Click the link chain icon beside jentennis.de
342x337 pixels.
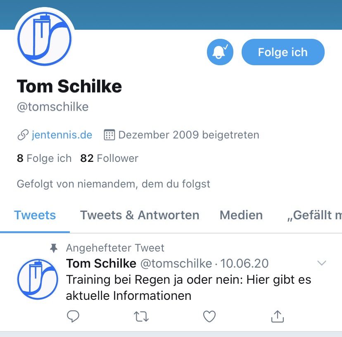coord(23,135)
